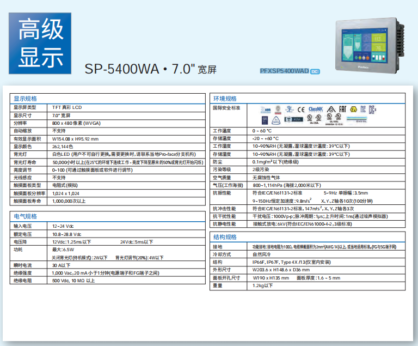418x346 pixels.
Task: Select model number PFXSP5400WAD
Action: tap(284, 71)
